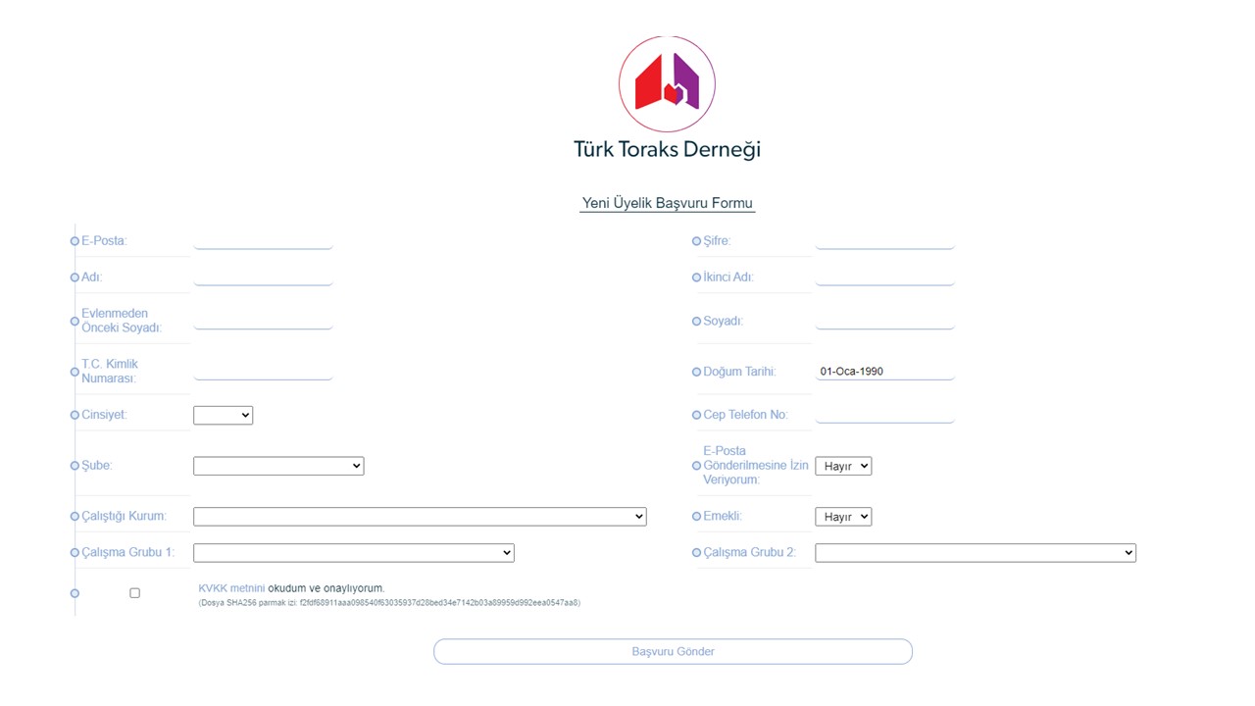Click the bullet icon beside Şube
Screen dimensions: 1255x706
(x=75, y=466)
